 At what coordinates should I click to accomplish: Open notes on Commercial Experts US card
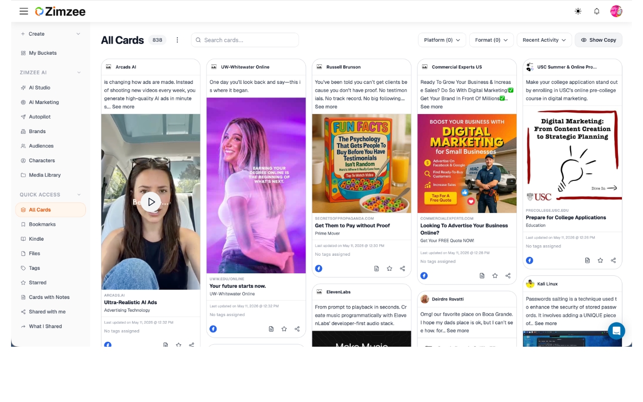coord(482,275)
